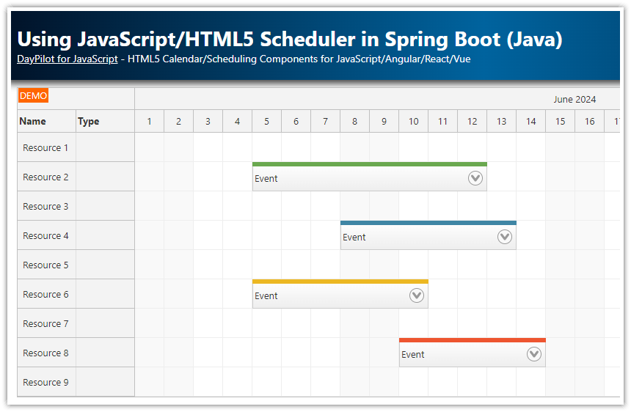Select the blue-bar event on Resource 4
Viewport: 631px width, 412px height.
coord(411,237)
